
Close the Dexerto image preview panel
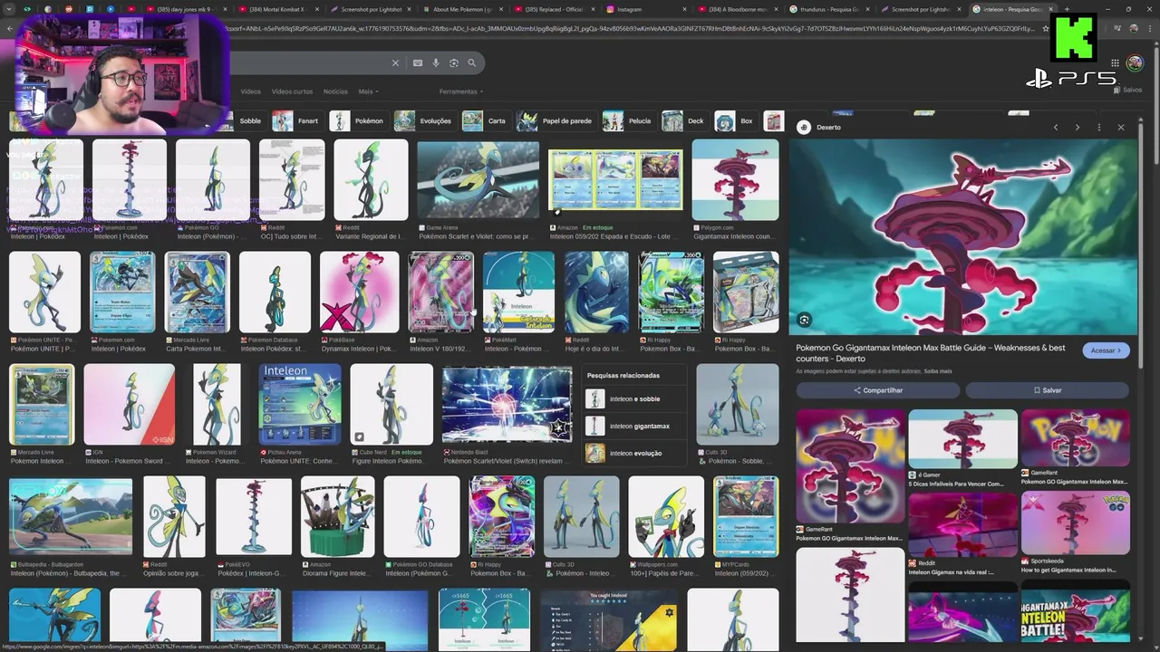point(1121,128)
